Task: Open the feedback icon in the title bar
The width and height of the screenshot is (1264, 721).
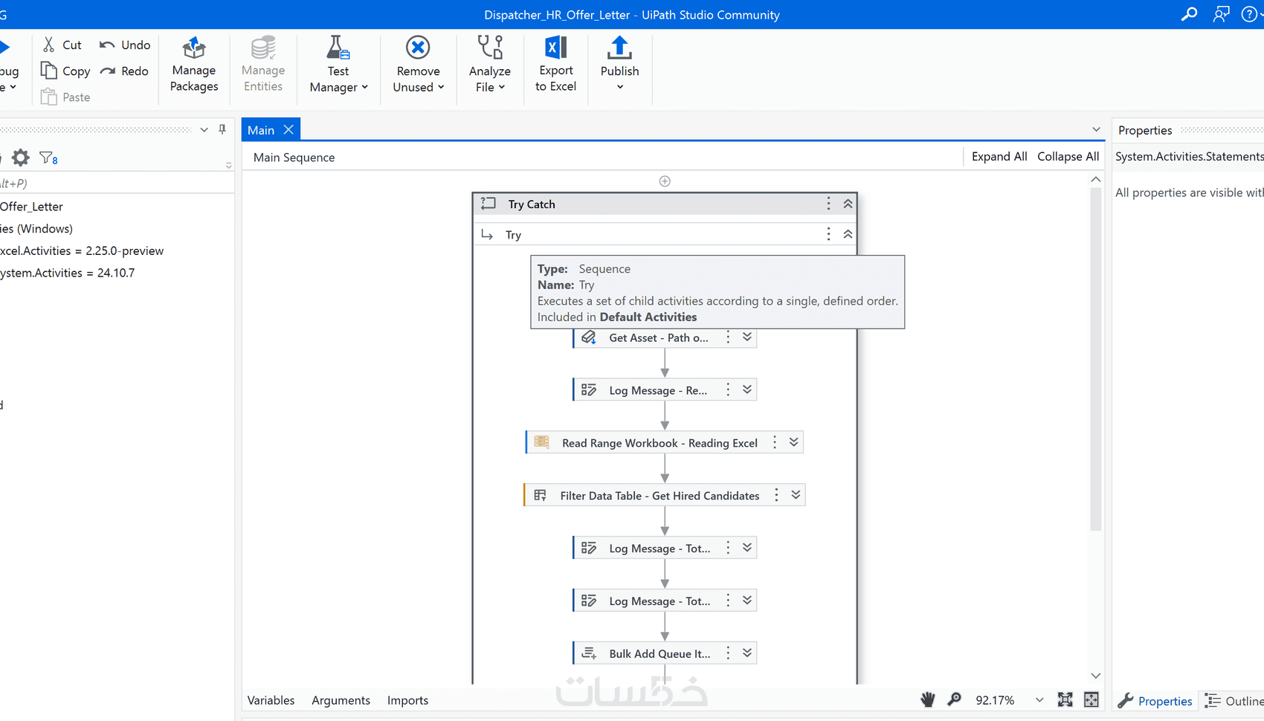Action: pos(1221,14)
